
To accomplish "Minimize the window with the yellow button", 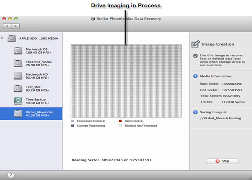I will tap(10, 19).
